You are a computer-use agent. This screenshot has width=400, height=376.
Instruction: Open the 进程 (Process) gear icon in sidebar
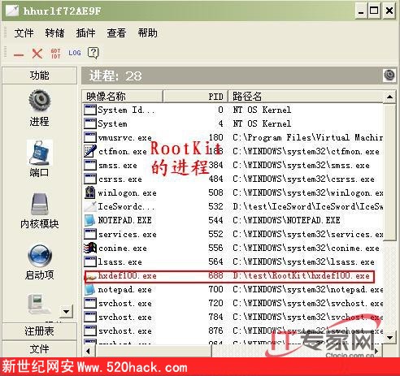[40, 101]
